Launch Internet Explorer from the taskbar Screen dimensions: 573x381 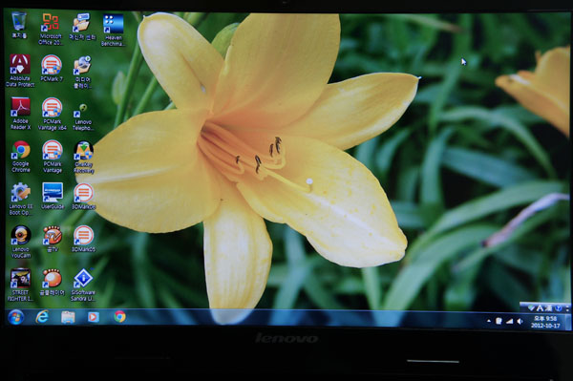click(x=42, y=317)
